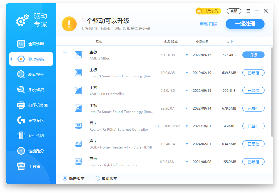Viewport: 279px width, 193px height.
Task: Switch to the 驱动安装 tab
Action: pos(31,59)
